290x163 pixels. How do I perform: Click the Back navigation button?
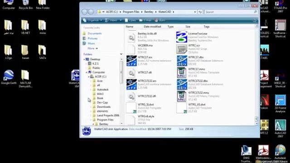(85, 12)
